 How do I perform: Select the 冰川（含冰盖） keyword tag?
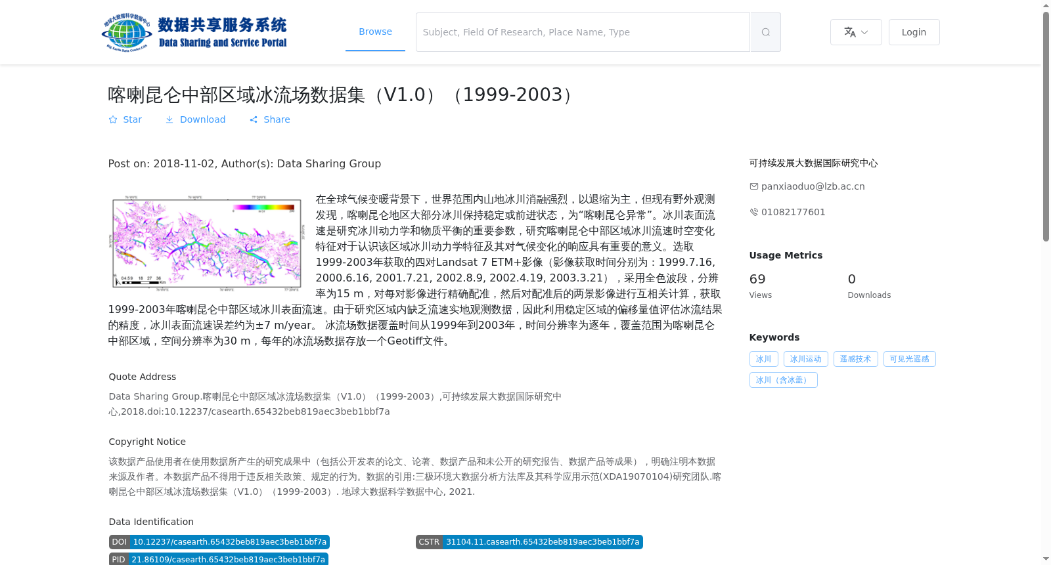[784, 380]
